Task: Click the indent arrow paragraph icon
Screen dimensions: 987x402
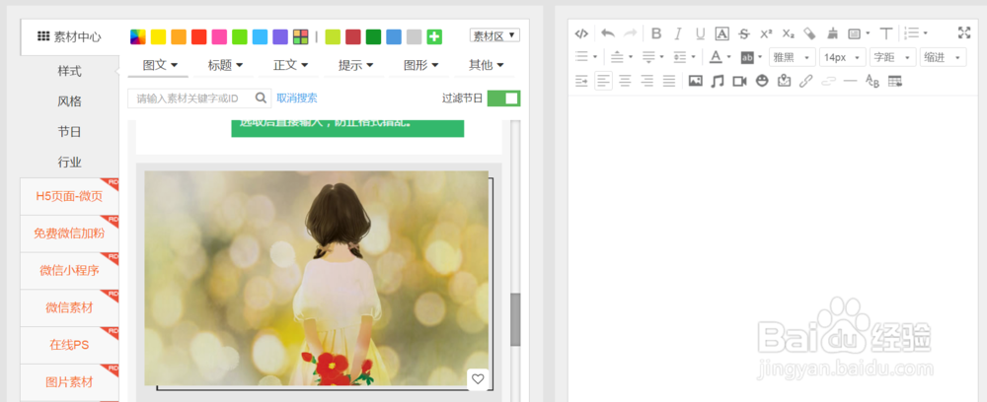Action: pos(581,81)
